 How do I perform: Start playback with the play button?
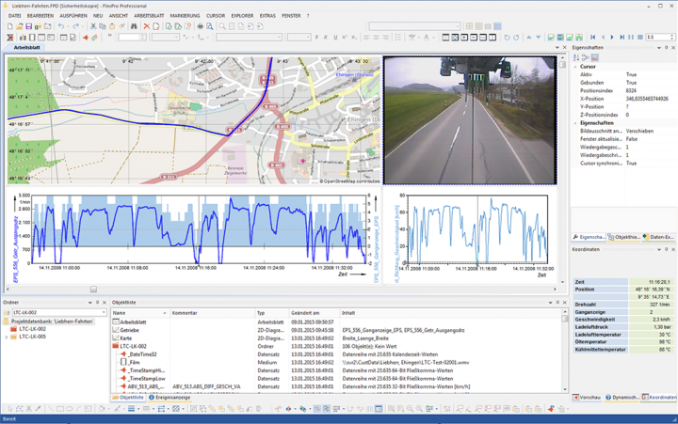(x=612, y=38)
